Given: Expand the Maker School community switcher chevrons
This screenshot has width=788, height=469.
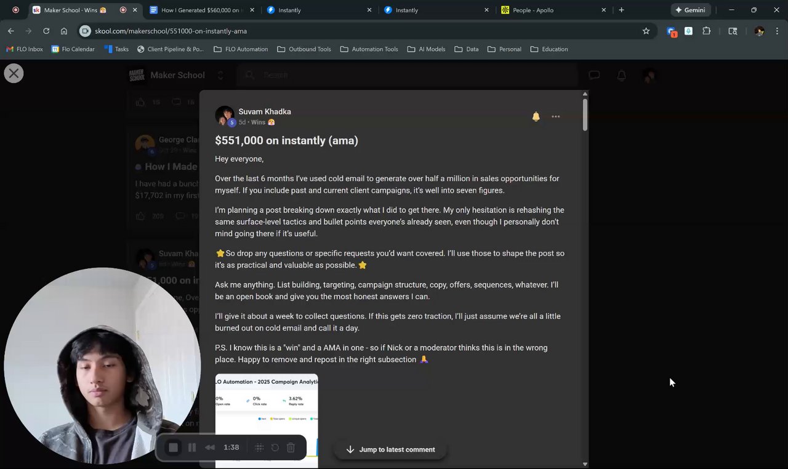Looking at the screenshot, I should pyautogui.click(x=220, y=75).
